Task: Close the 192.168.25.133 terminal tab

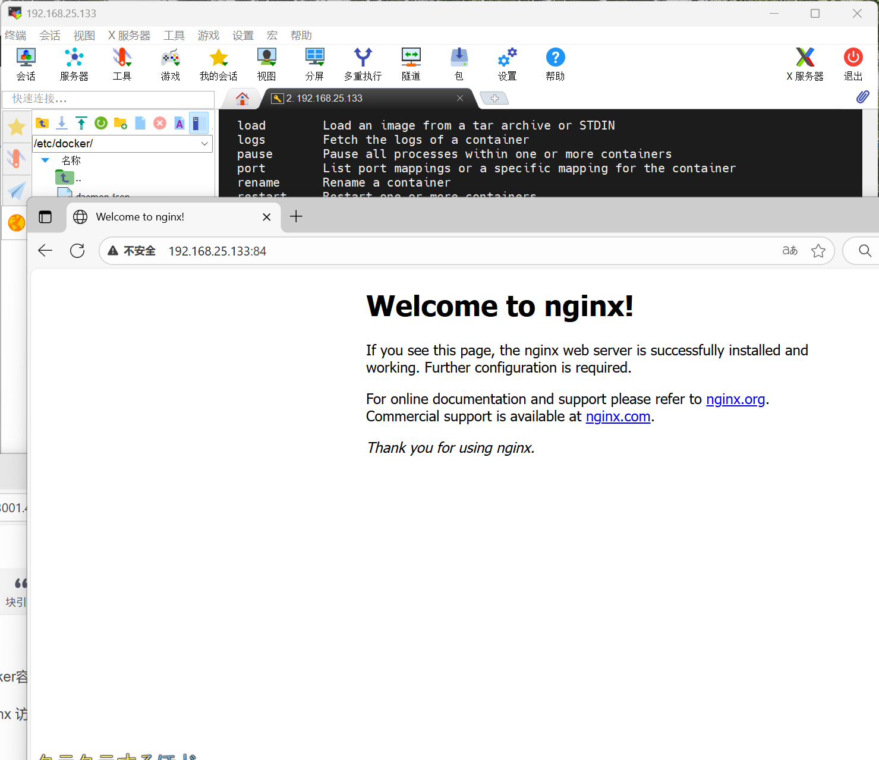Action: tap(460, 98)
